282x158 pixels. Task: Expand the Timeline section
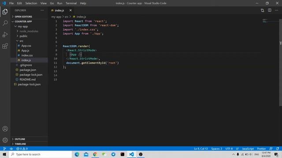pos(30,144)
